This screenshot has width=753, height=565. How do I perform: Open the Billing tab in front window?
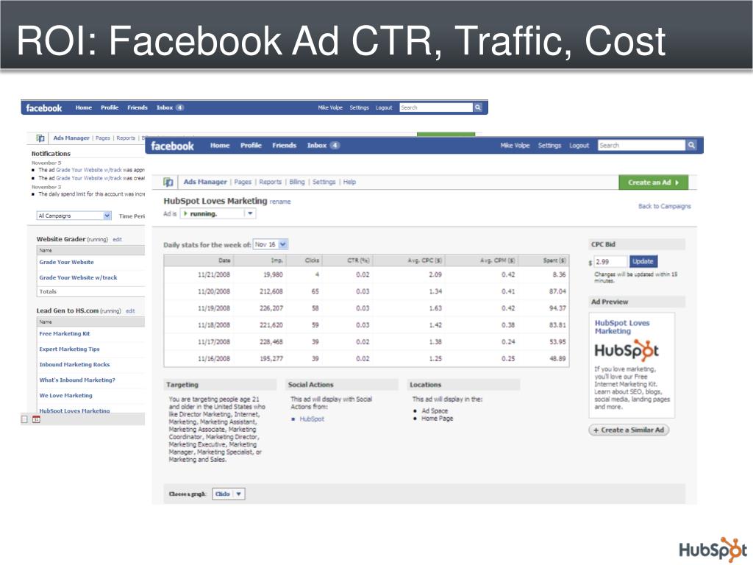tap(297, 182)
